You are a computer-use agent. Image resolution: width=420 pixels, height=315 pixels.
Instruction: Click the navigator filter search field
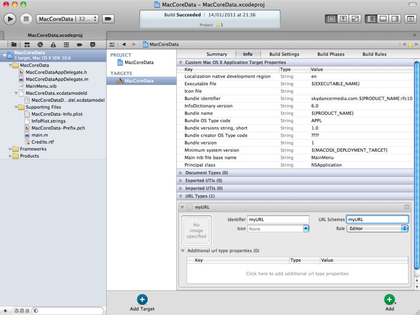tap(68, 311)
